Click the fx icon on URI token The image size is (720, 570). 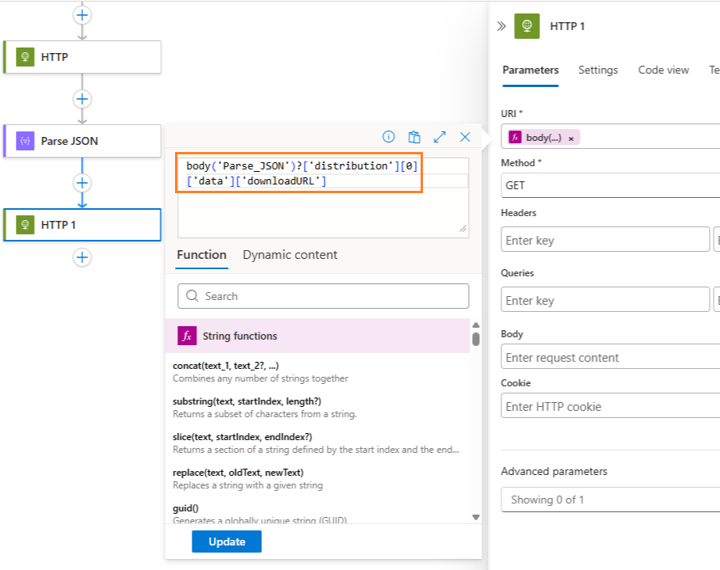click(x=515, y=137)
